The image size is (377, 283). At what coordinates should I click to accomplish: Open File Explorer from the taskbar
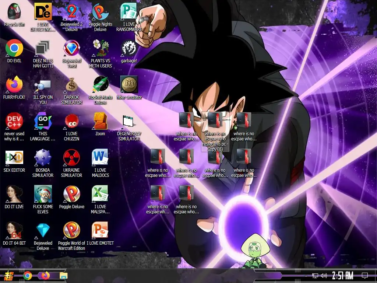pyautogui.click(x=63, y=276)
